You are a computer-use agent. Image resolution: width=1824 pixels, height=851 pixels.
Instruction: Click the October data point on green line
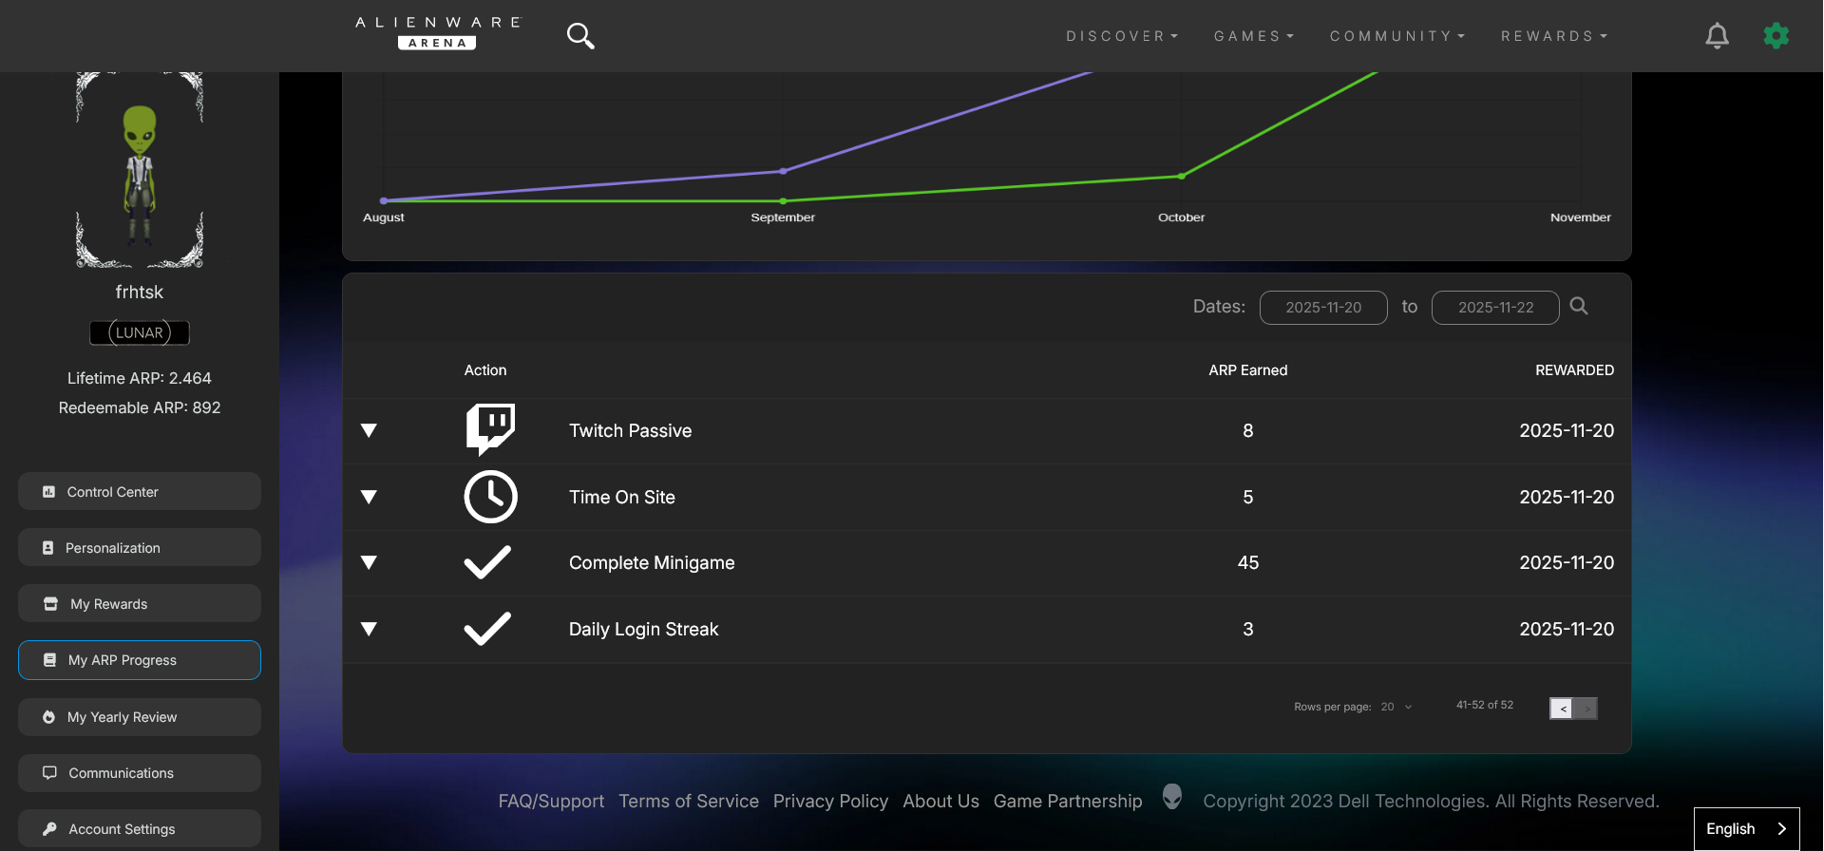click(x=1181, y=176)
